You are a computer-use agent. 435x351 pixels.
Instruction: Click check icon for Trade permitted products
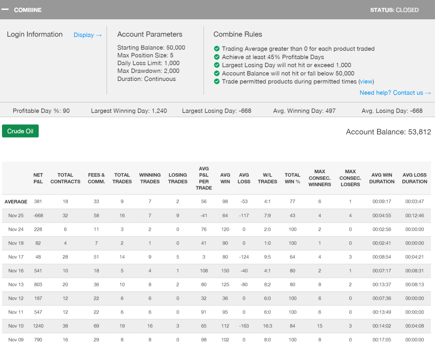click(217, 82)
